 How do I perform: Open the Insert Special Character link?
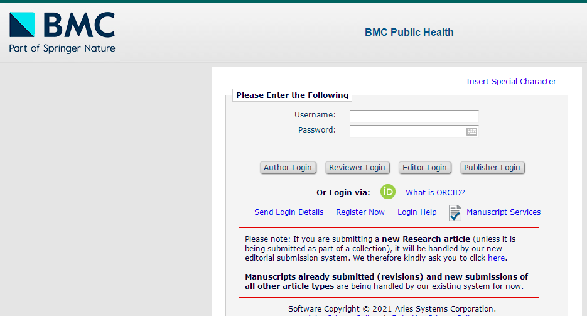point(511,82)
